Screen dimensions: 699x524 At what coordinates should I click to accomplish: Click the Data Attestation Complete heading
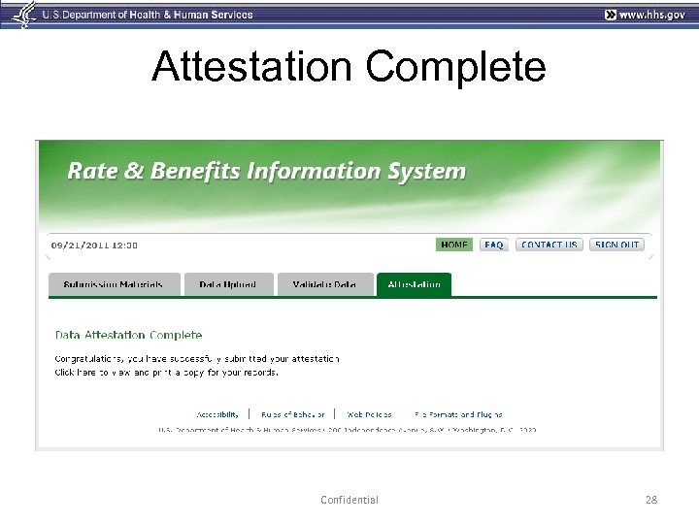(128, 335)
